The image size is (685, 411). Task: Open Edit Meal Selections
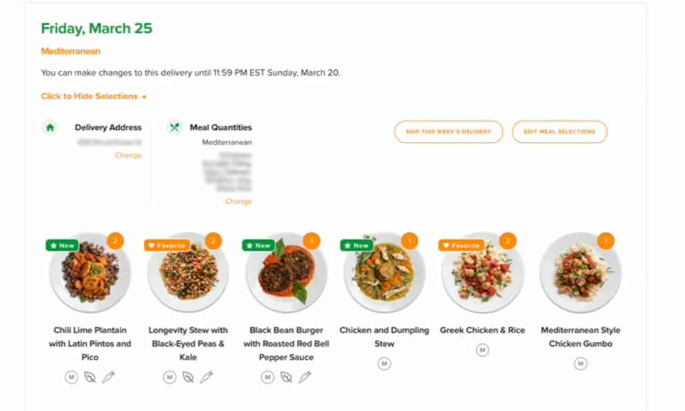coord(560,131)
